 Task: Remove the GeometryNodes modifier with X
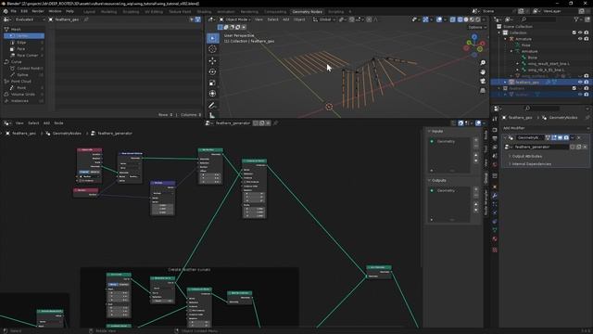coord(579,138)
